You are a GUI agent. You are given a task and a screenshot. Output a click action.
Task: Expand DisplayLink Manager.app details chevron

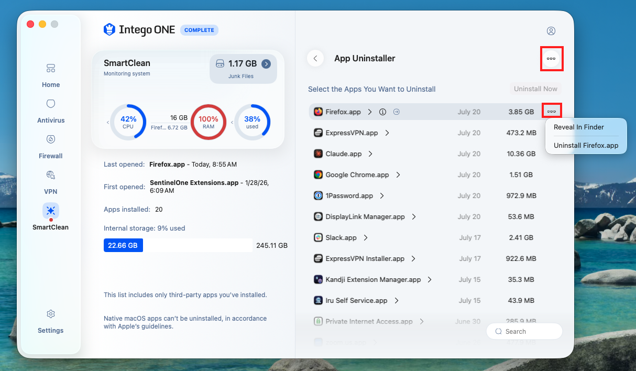click(x=414, y=216)
